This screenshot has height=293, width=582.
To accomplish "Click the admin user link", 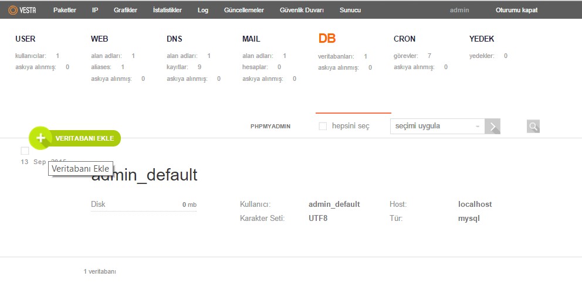I will (x=459, y=10).
